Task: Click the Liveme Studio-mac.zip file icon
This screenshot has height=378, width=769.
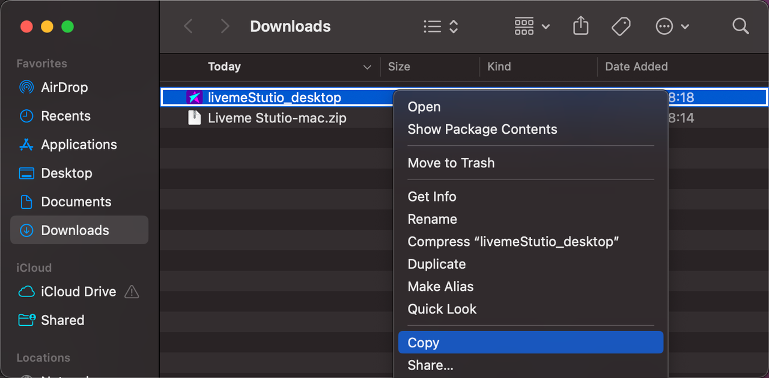Action: 194,118
